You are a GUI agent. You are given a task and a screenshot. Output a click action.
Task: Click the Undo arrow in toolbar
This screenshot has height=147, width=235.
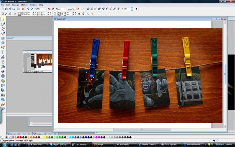[28, 9]
